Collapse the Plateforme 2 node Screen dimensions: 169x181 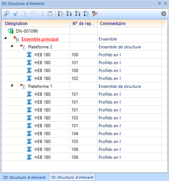click(x=12, y=46)
